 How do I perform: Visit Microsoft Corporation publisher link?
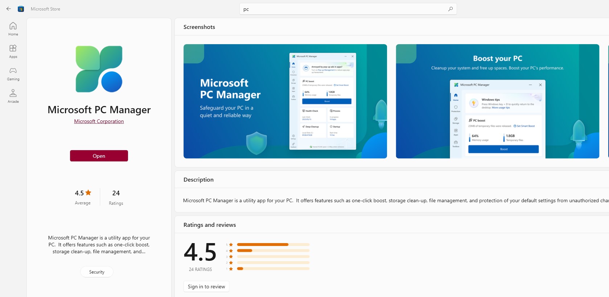tap(99, 121)
